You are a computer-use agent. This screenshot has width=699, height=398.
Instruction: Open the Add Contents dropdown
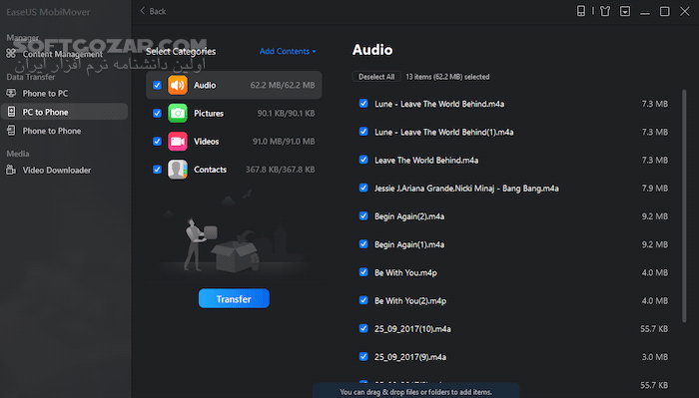[x=288, y=51]
